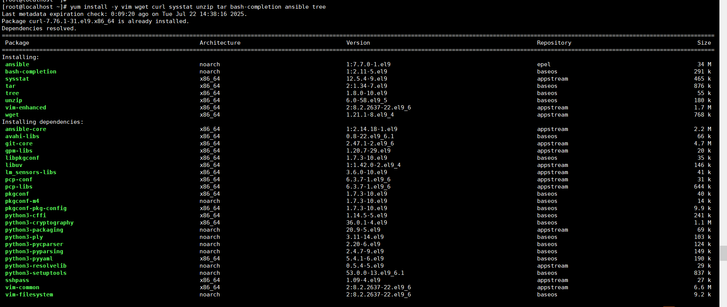The height and width of the screenshot is (307, 727).
Task: Click the 'avahi-libs' dependency name
Action: click(22, 136)
